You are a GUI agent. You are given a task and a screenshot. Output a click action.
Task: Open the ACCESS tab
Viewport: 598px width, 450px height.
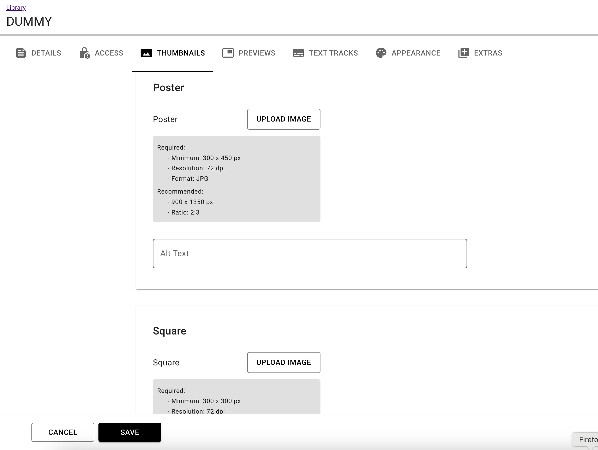(x=101, y=53)
